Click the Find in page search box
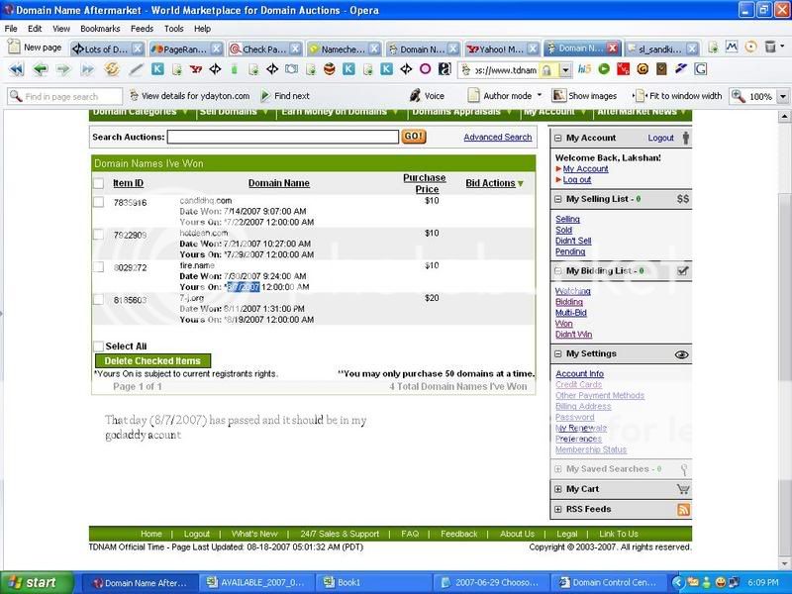This screenshot has width=792, height=594. click(64, 96)
